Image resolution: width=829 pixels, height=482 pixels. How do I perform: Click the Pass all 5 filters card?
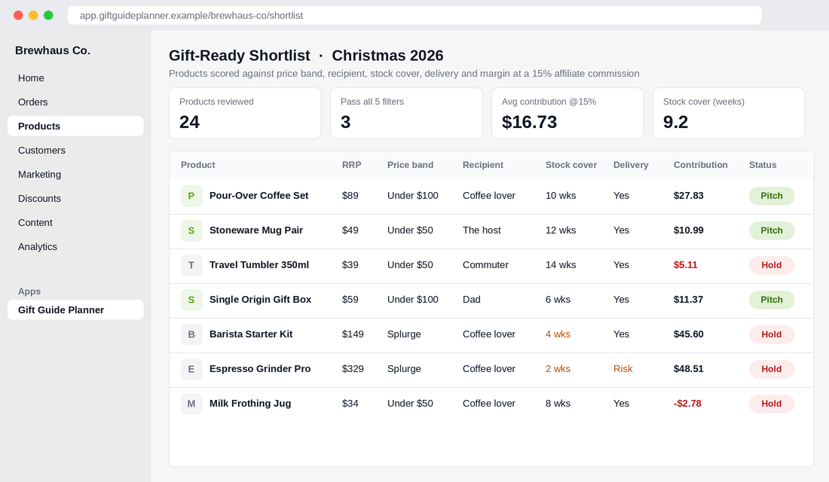pyautogui.click(x=406, y=113)
